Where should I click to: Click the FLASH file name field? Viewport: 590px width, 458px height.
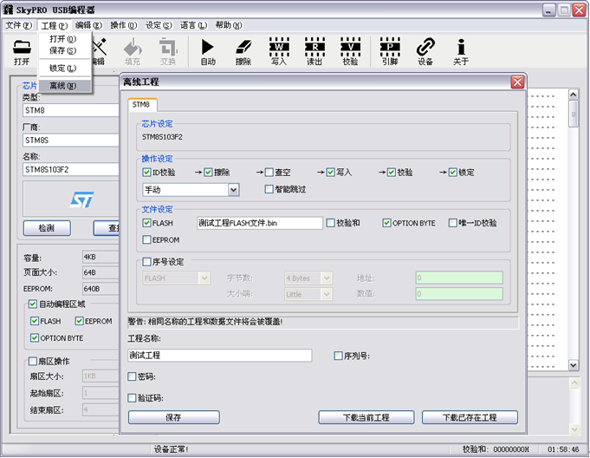click(260, 223)
